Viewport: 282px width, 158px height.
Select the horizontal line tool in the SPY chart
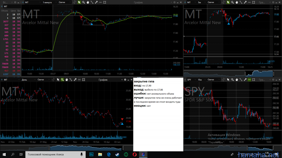point(249,80)
